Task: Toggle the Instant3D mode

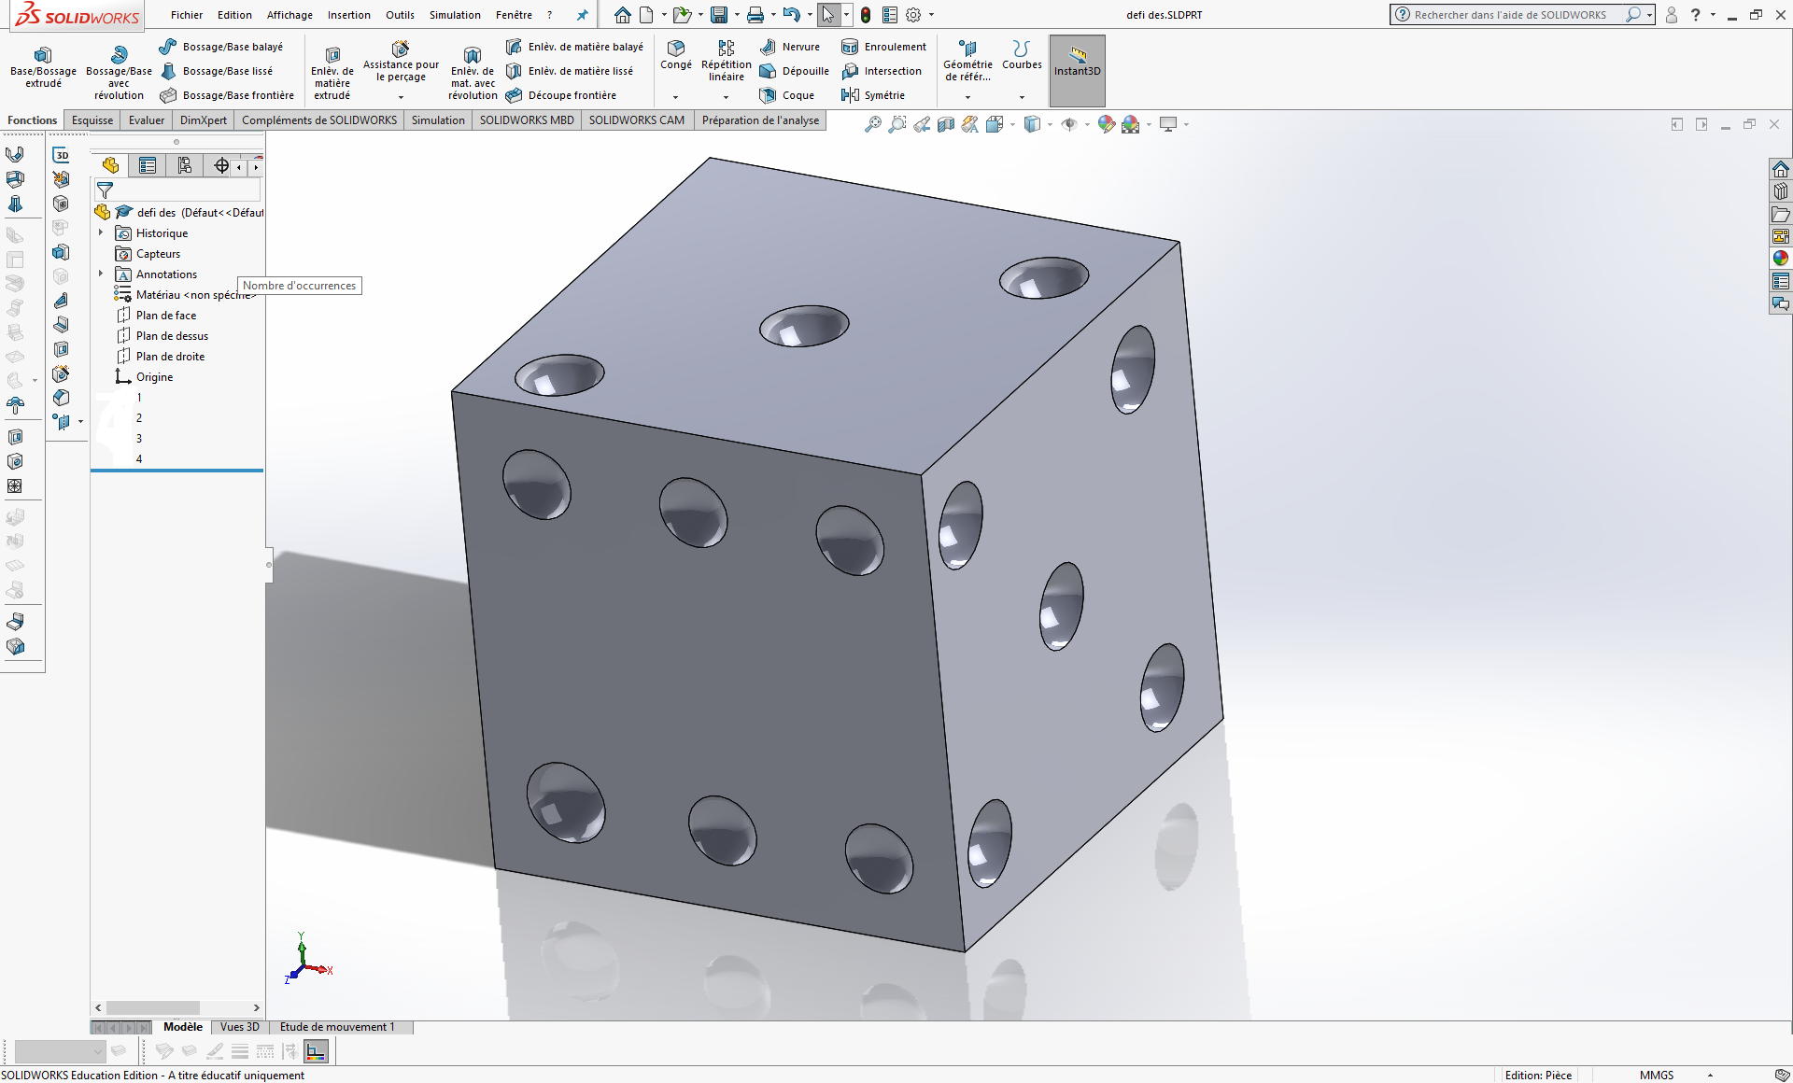Action: (x=1077, y=70)
